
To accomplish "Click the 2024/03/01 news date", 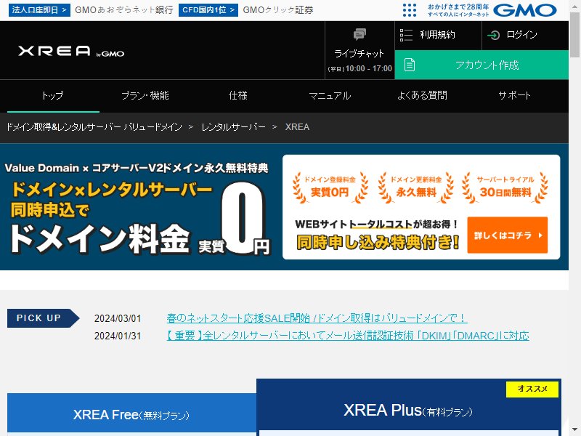I will [x=118, y=318].
